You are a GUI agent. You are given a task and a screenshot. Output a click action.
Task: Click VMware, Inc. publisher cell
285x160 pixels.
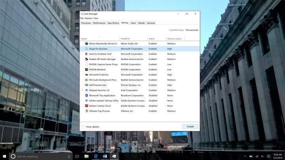[x=127, y=111]
